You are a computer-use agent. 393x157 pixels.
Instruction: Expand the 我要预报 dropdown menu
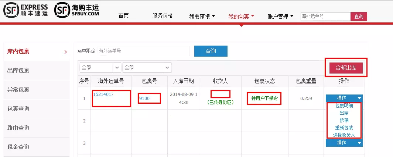click(x=202, y=17)
